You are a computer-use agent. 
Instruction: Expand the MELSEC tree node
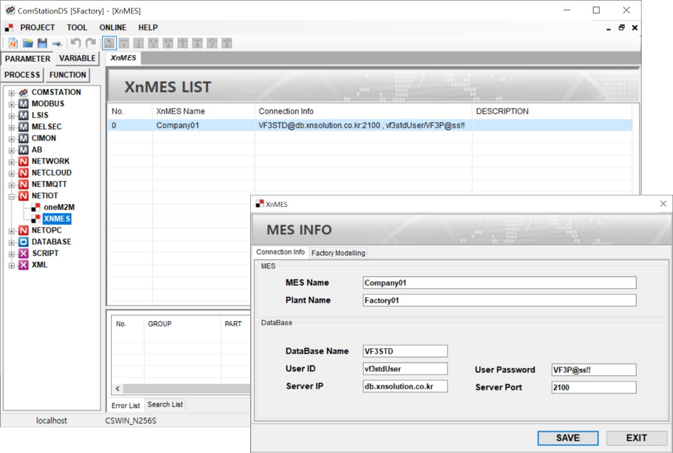(x=11, y=127)
